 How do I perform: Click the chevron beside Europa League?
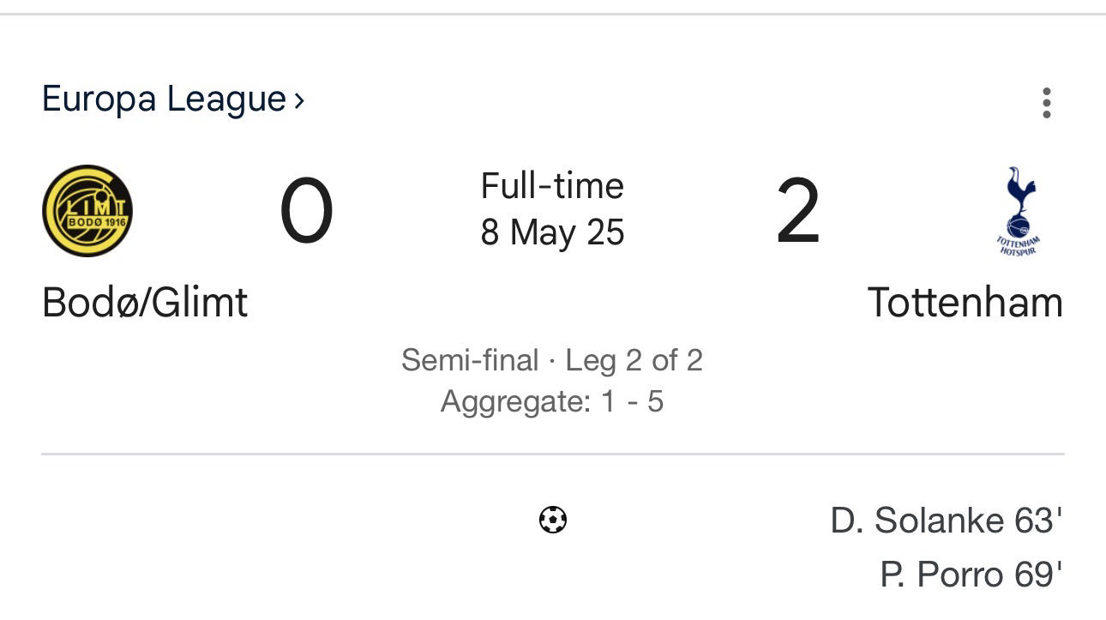point(298,101)
